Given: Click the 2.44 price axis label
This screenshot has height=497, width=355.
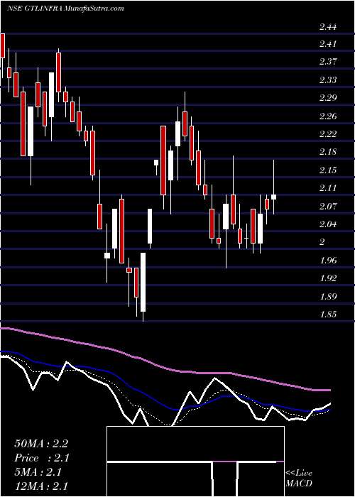Looking at the screenshot, I should (x=328, y=27).
